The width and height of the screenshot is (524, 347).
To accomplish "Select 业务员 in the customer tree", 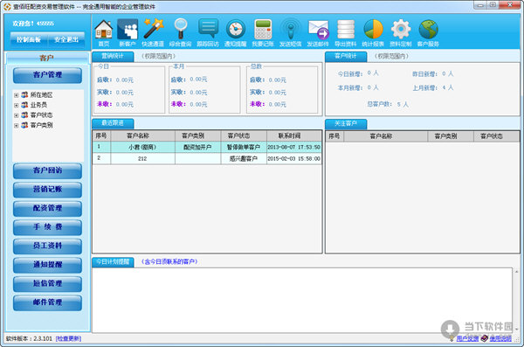I will (38, 105).
